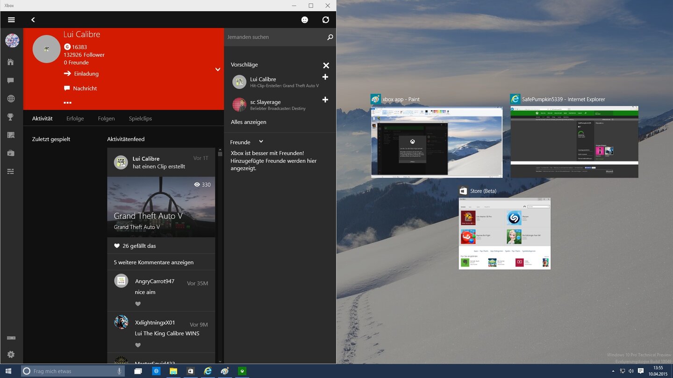Add sc Slayerage with the plus icon

click(325, 99)
